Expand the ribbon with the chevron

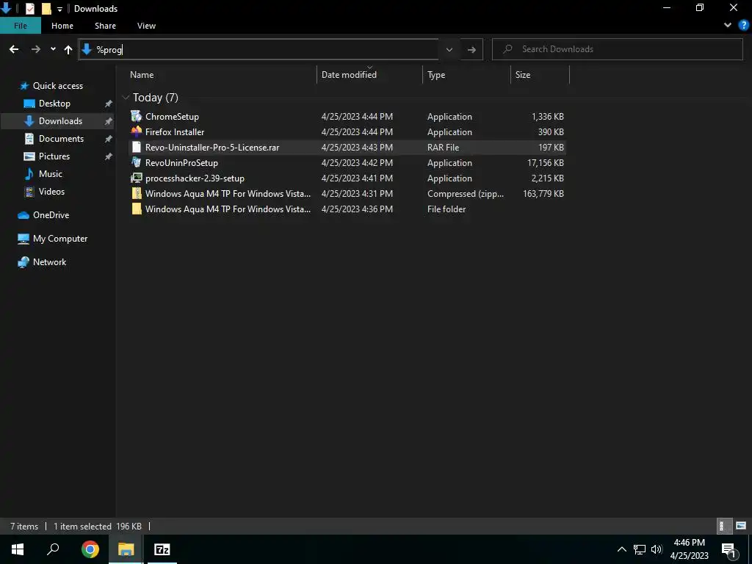[x=728, y=26]
